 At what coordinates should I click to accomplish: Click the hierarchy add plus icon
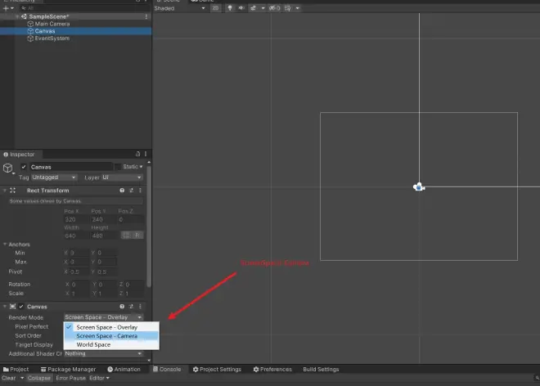6,8
